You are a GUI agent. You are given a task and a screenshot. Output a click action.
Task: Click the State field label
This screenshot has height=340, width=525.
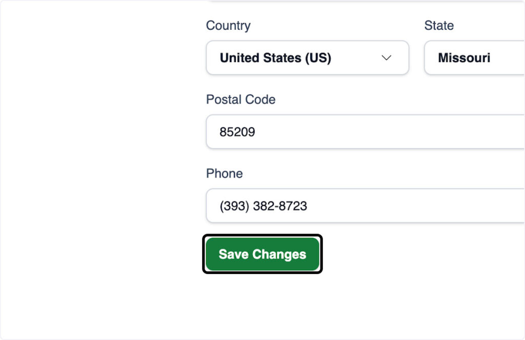click(x=439, y=26)
